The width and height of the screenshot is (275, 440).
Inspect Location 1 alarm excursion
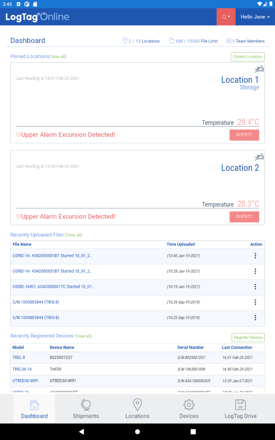[244, 135]
